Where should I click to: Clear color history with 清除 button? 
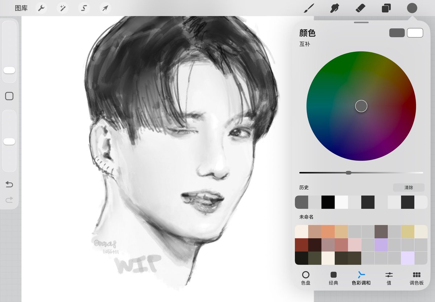(409, 188)
